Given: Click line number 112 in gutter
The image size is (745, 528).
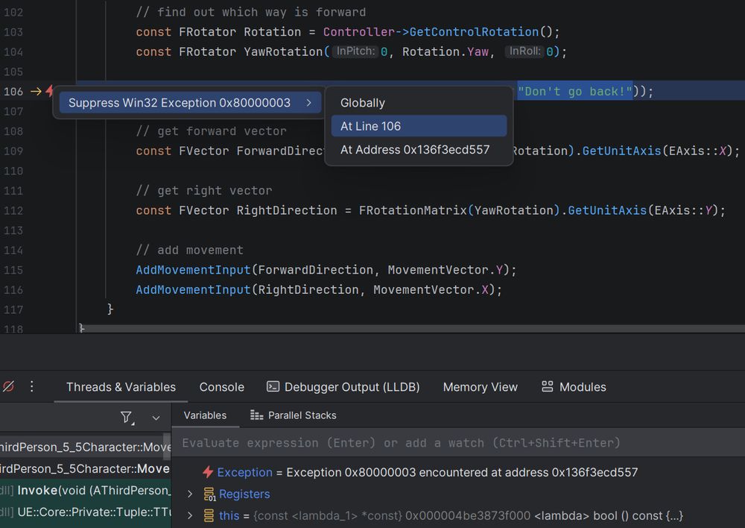Looking at the screenshot, I should click(x=13, y=211).
